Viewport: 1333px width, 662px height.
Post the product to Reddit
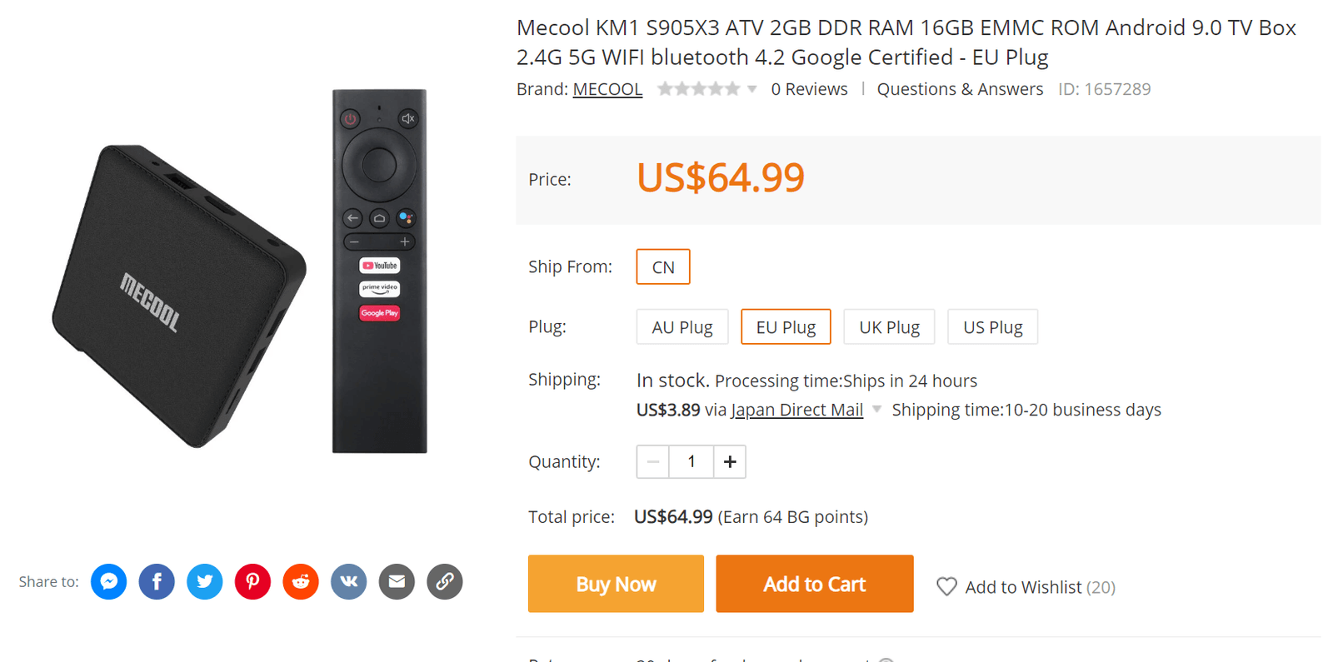coord(301,581)
